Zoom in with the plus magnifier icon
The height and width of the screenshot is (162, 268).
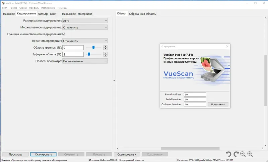tap(250, 154)
